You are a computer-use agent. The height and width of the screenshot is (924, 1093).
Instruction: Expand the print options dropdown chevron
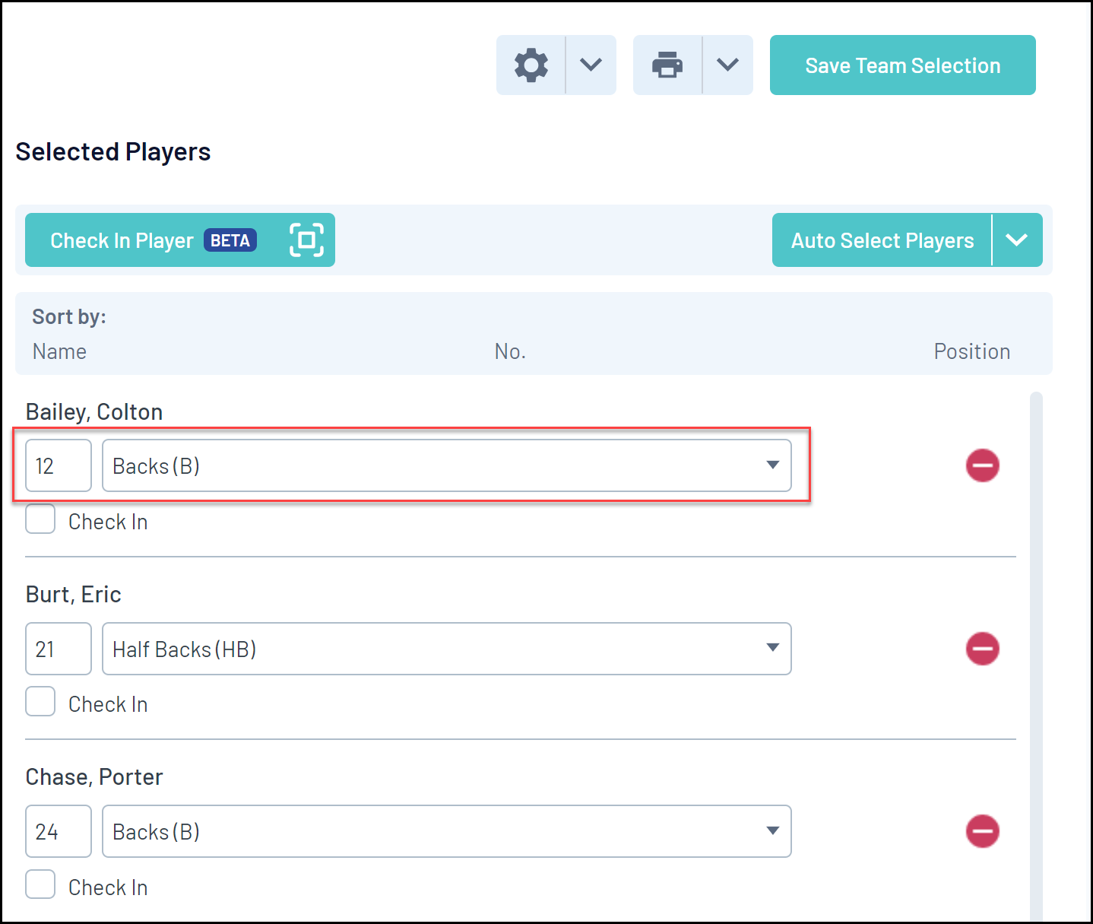[x=728, y=65]
